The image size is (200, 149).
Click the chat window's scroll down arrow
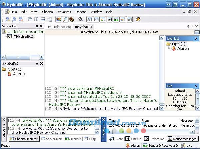pyautogui.click(x=162, y=108)
